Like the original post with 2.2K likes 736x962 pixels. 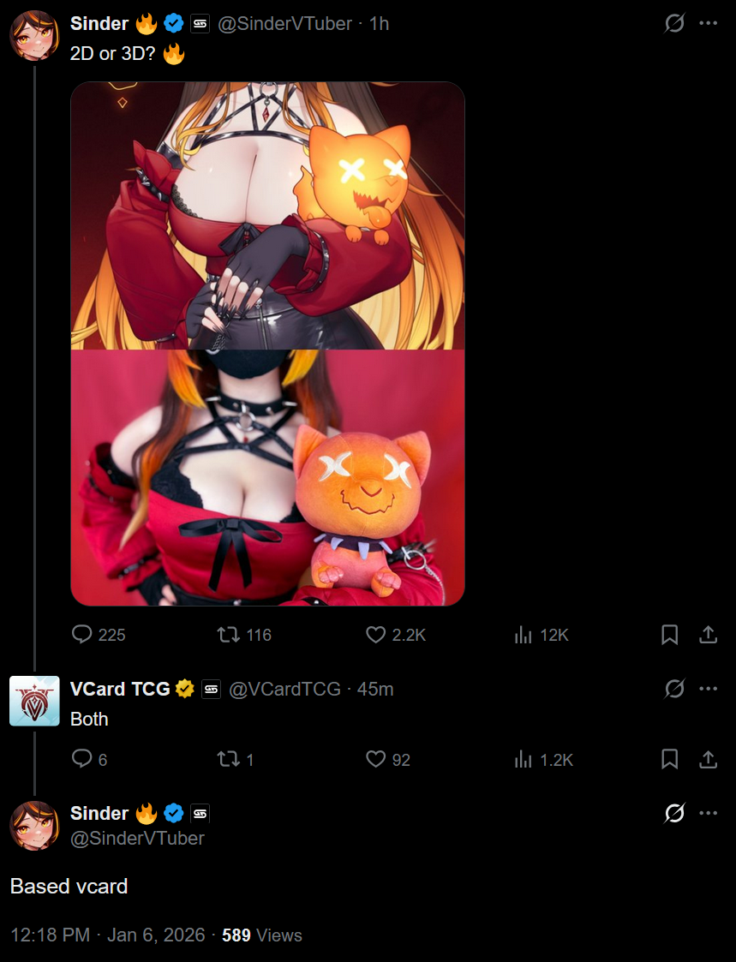pos(395,635)
